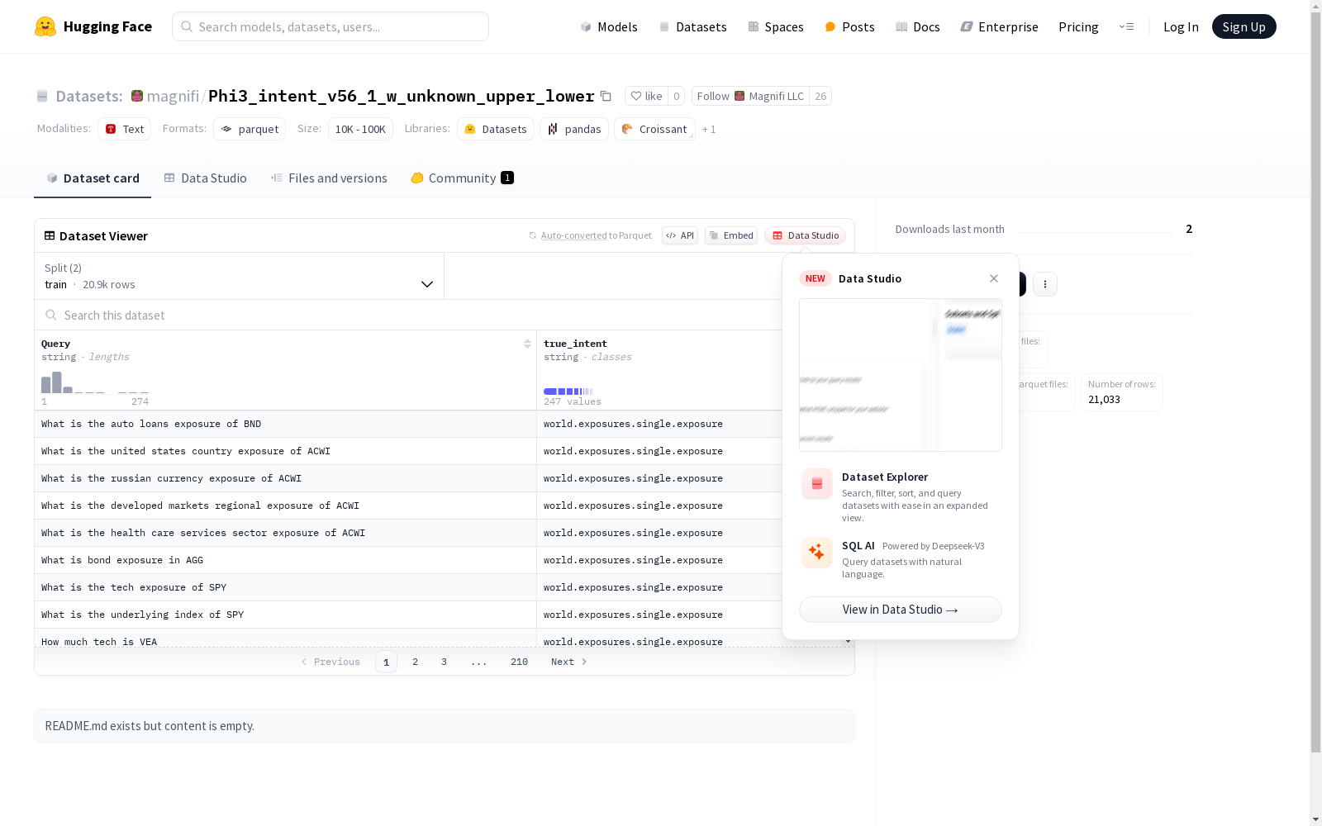Go to the Previous page
The image size is (1322, 826).
pyautogui.click(x=330, y=662)
